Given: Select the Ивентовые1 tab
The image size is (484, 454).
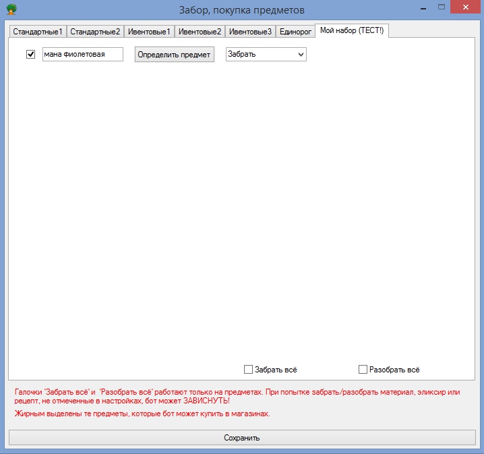Looking at the screenshot, I should pos(150,32).
